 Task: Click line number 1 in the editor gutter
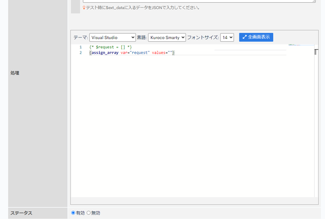coord(80,47)
